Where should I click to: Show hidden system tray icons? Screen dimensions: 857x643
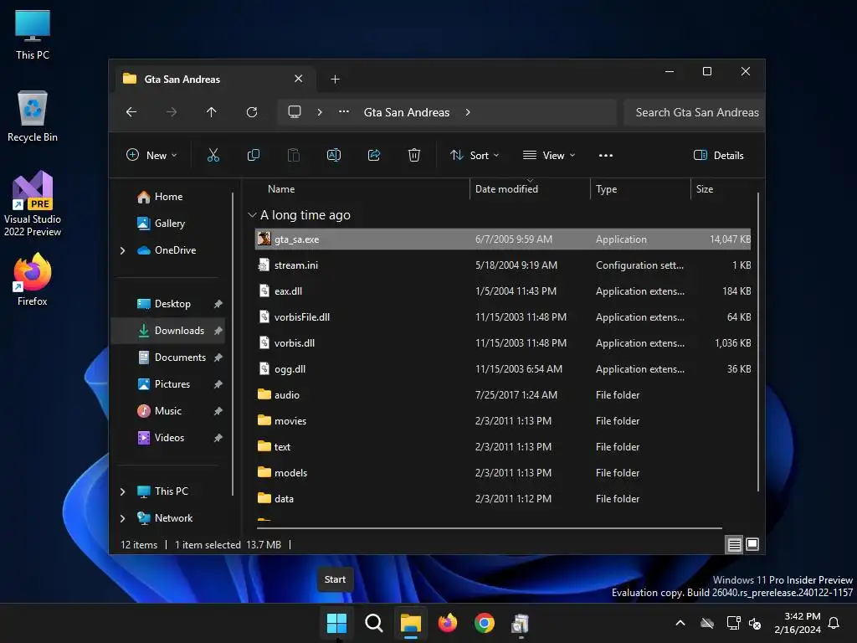click(680, 623)
